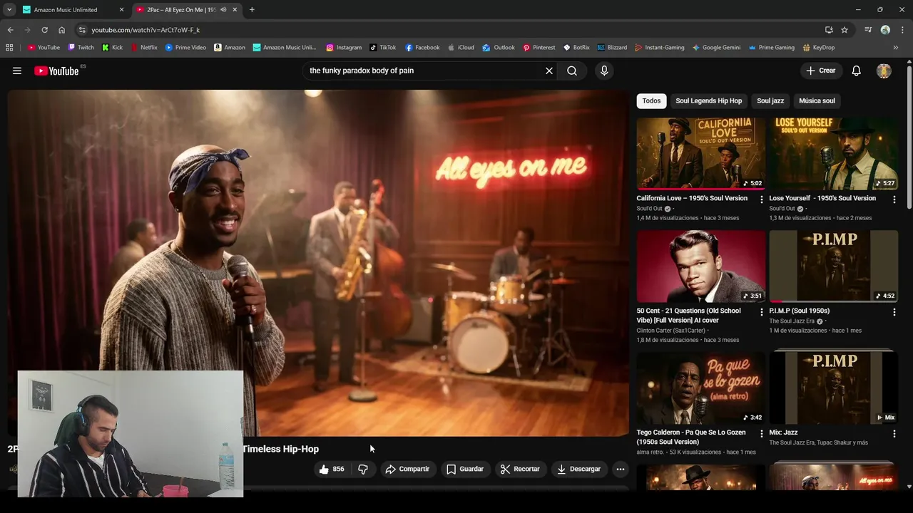Image resolution: width=913 pixels, height=513 pixels.
Task: Open the Instagram bookmark
Action: 344,48
